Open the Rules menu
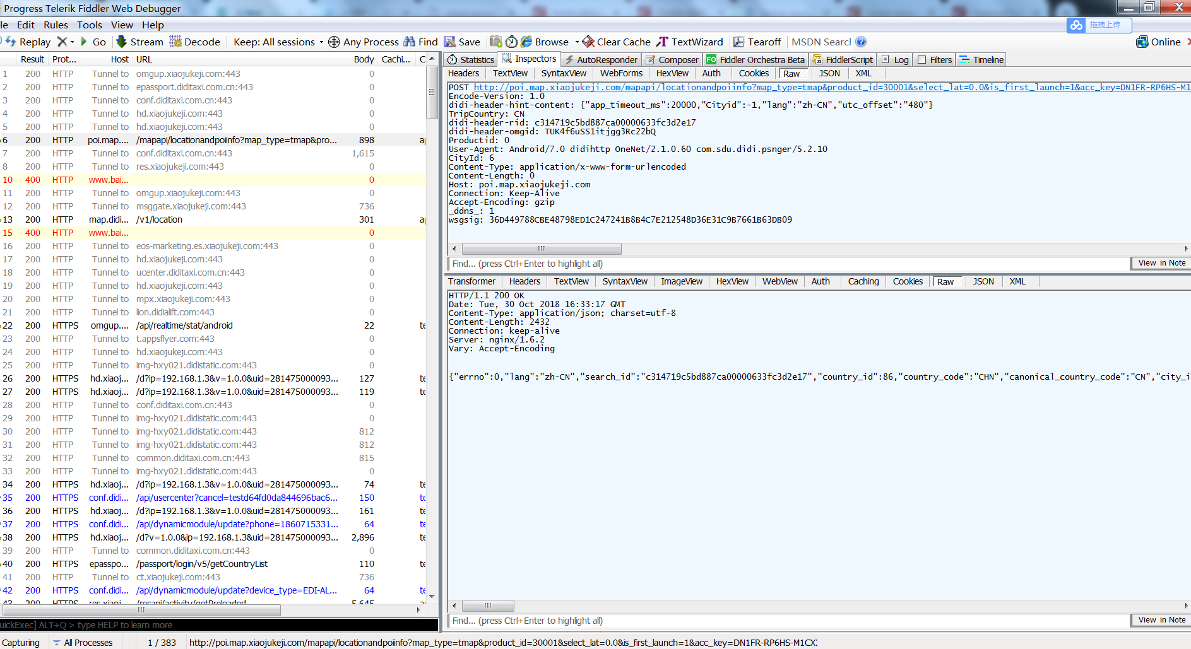The width and height of the screenshot is (1191, 649). pyautogui.click(x=56, y=25)
